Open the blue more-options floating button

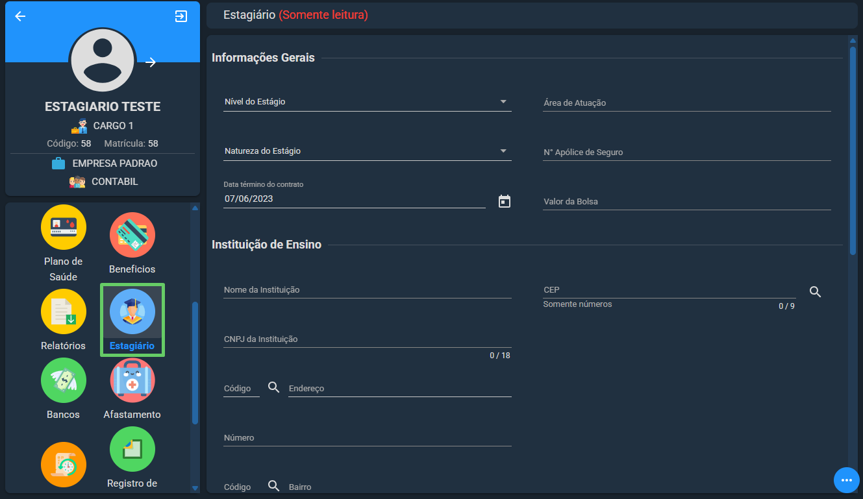[x=846, y=480]
